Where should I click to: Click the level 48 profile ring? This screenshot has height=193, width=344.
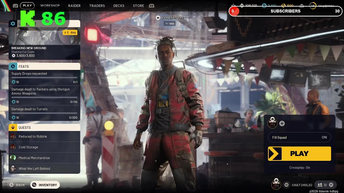(313, 6)
